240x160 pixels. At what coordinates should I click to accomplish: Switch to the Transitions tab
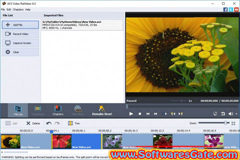click(x=38, y=111)
